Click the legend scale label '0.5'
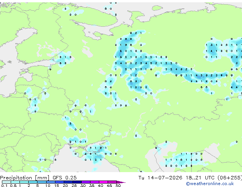 point(13,185)
